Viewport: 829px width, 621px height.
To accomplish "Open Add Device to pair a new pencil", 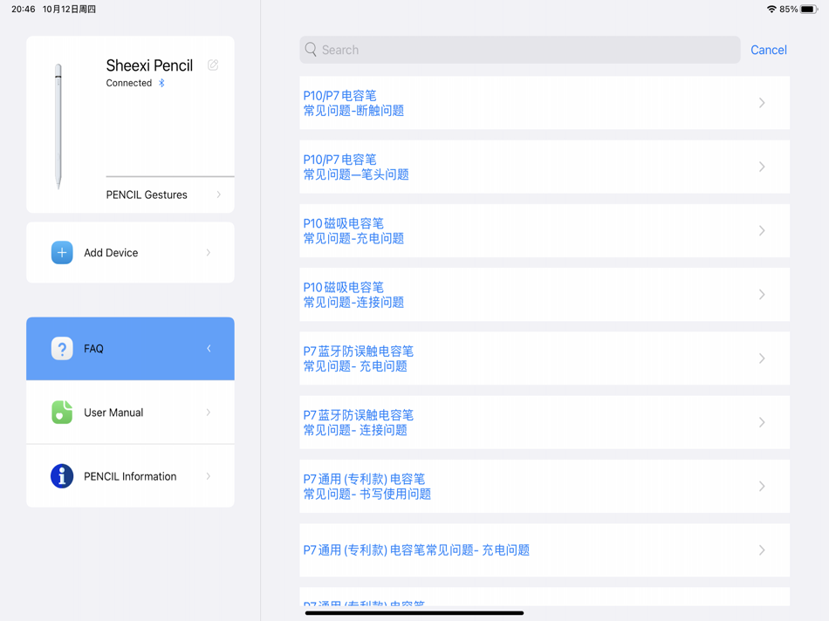I will click(x=129, y=252).
